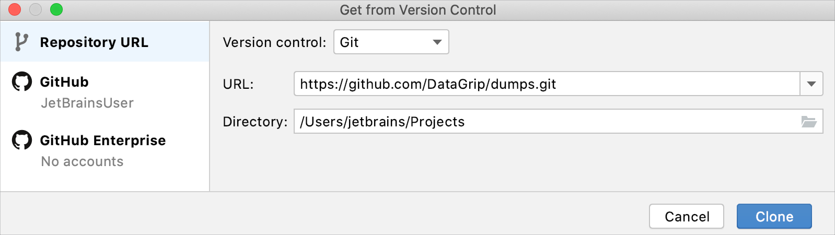Click the gray minimize window button
Viewport: 835px width, 235px height.
pos(36,9)
